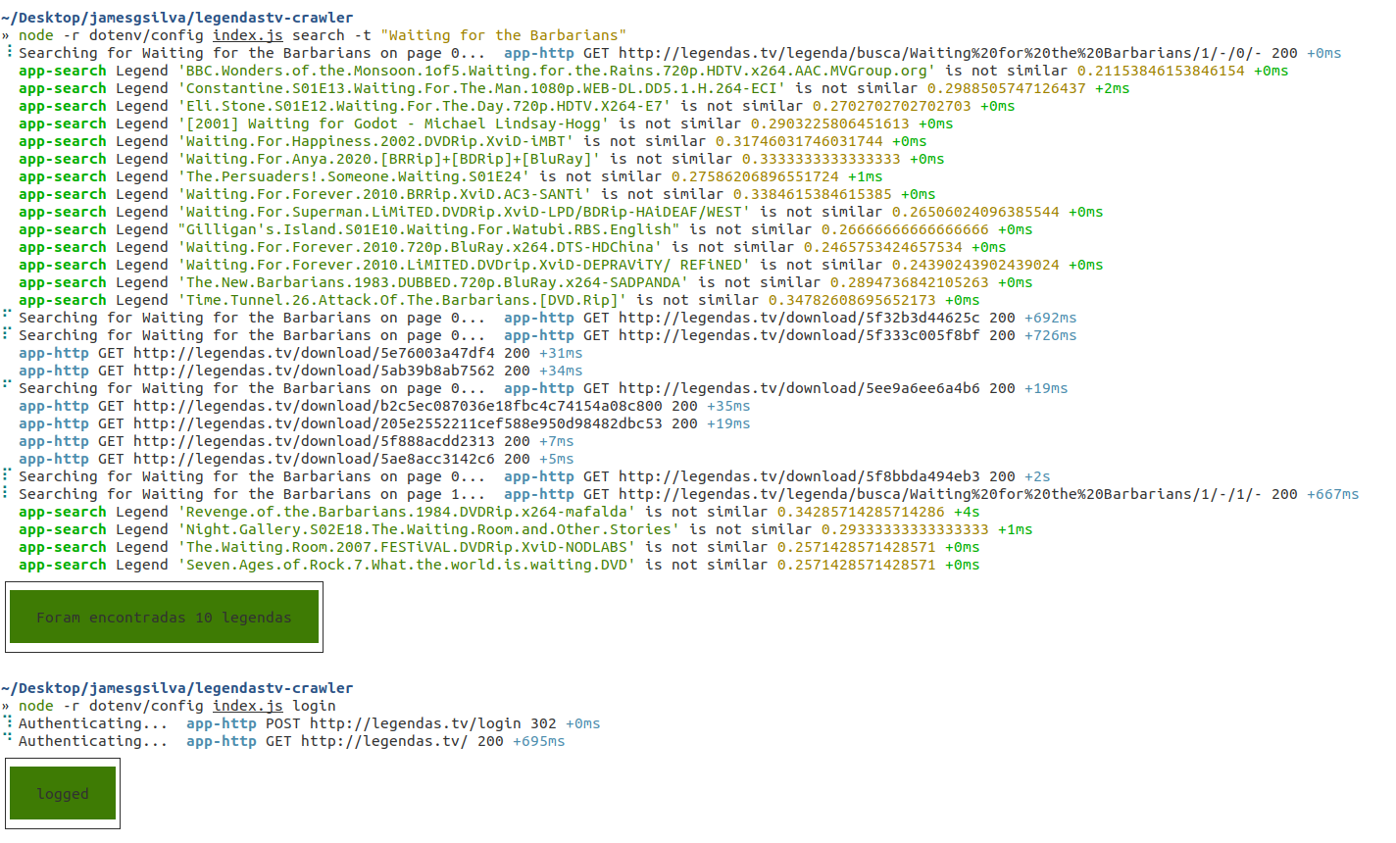1396x843 pixels.
Task: Open download link b2c5ec087036e18fbc4c74154a08c800
Action: 398,406
